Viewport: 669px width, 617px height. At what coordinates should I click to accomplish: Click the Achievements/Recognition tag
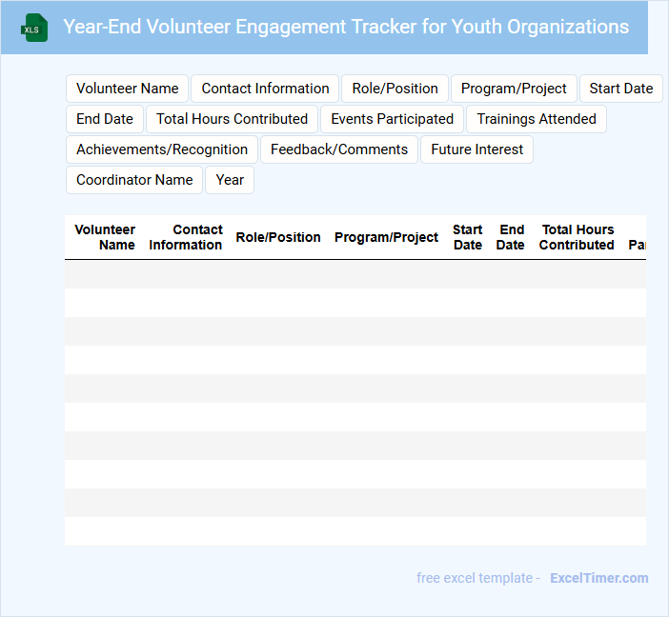162,149
